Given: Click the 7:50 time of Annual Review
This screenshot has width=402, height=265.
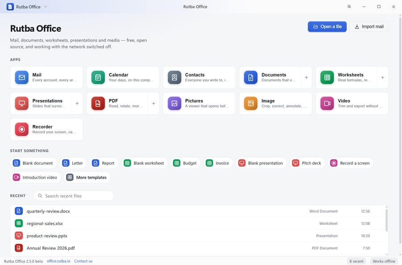Looking at the screenshot, I should tap(366, 248).
